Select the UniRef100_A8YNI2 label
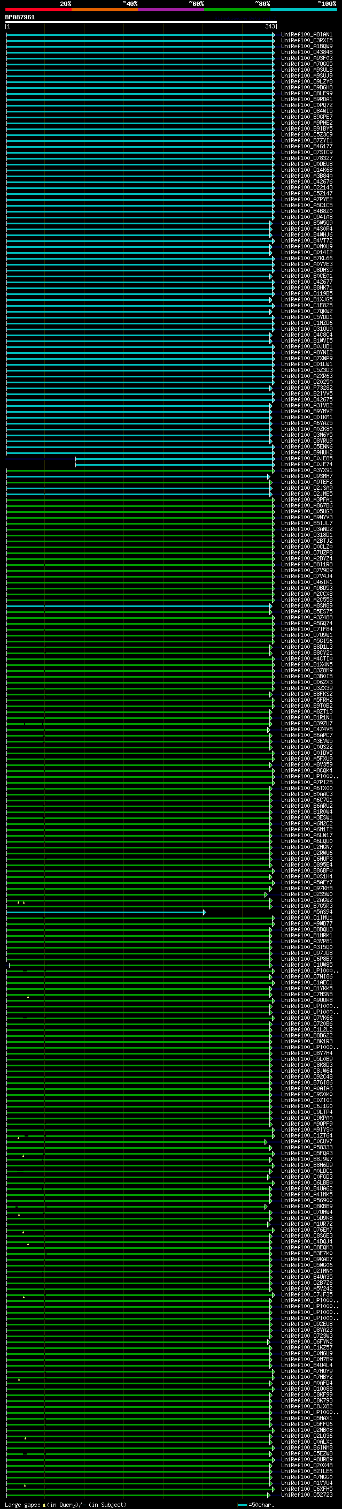This screenshot has width=342, height=1509. pos(306,353)
